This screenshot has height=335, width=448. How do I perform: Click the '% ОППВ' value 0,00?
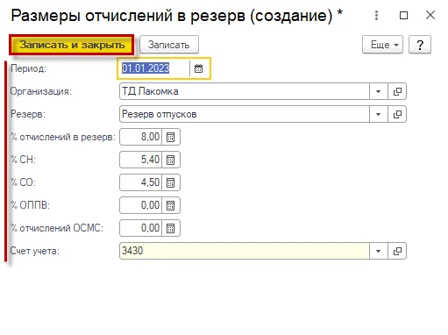click(x=140, y=205)
